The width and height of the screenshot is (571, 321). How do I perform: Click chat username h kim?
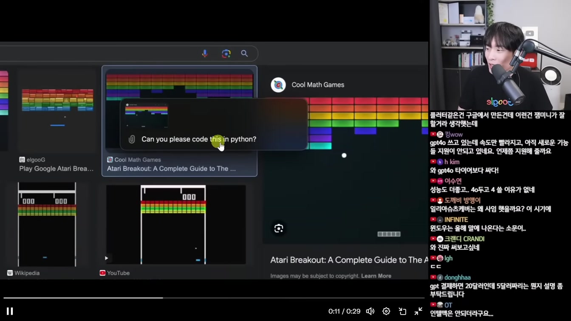pyautogui.click(x=452, y=162)
